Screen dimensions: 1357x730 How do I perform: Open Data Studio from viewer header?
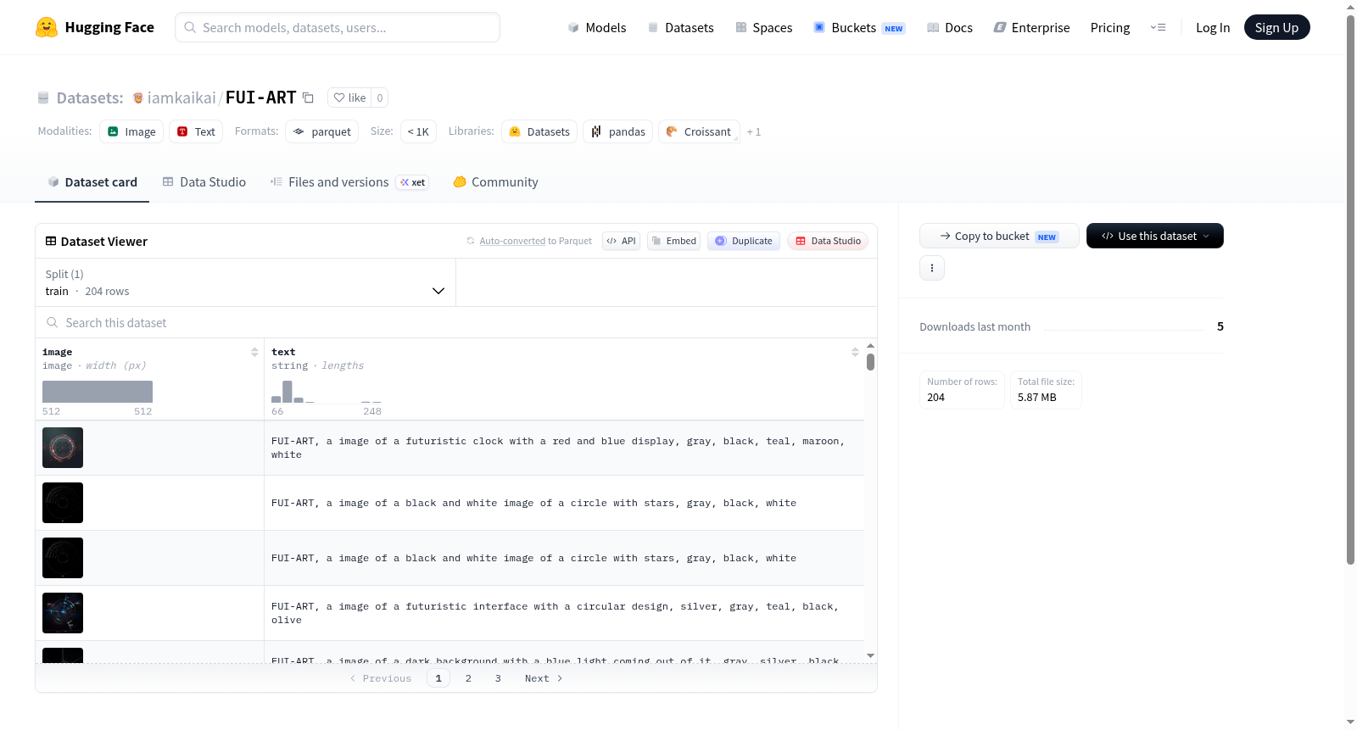tap(828, 241)
